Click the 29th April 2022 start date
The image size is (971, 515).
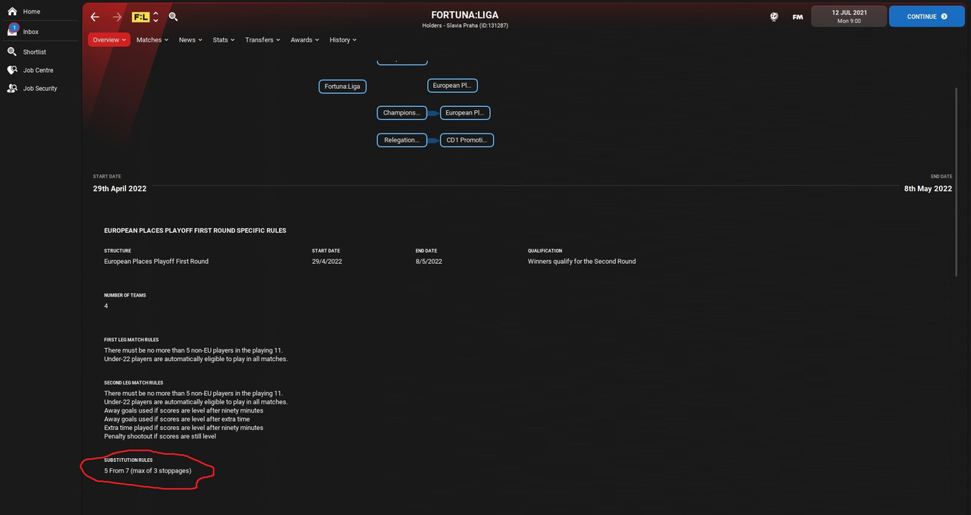coord(120,188)
